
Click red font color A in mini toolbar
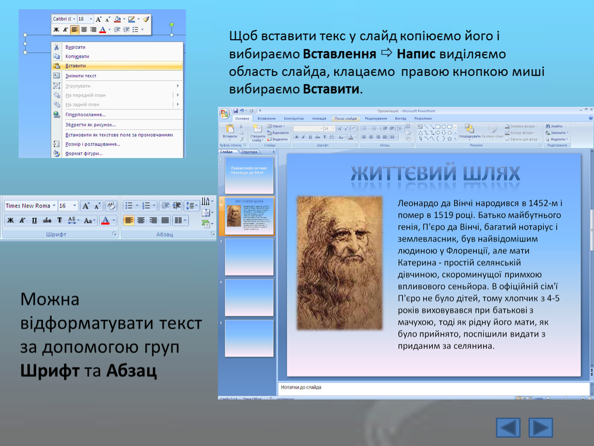(103, 29)
